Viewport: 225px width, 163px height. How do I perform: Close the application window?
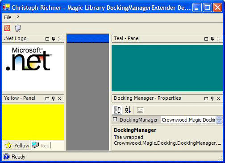tap(218, 7)
